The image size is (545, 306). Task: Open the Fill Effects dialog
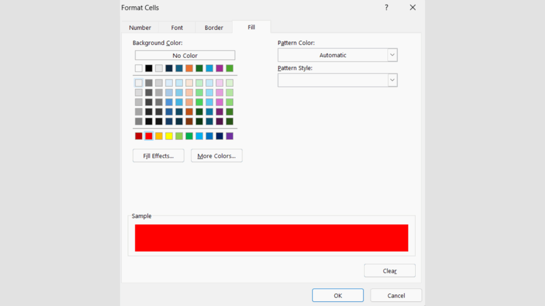coord(158,156)
